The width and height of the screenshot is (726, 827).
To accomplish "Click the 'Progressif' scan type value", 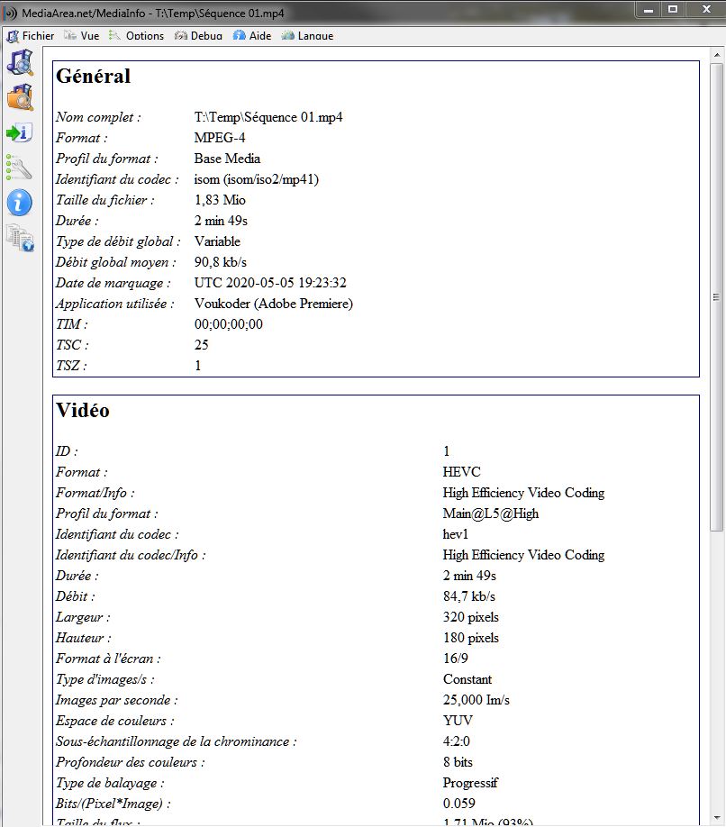I will coord(470,783).
